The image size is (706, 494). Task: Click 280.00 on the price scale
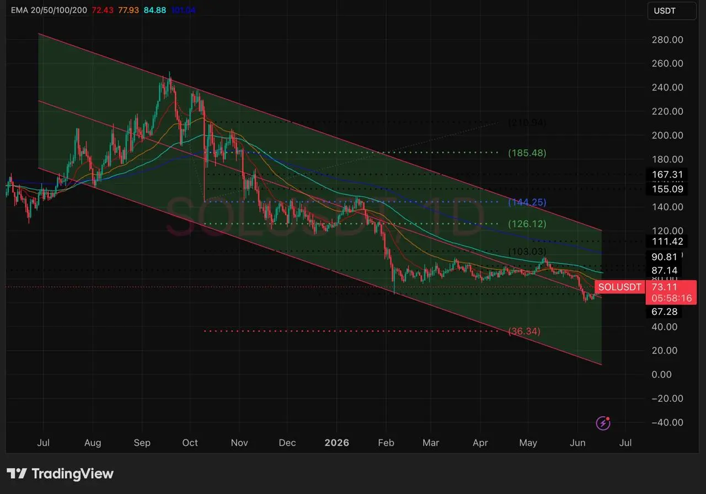[x=667, y=40]
